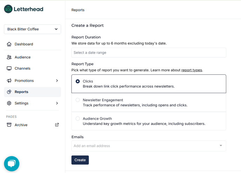Click 'Track performance of newsletters' description
Image resolution: width=241 pixels, height=173 pixels.
point(135,105)
